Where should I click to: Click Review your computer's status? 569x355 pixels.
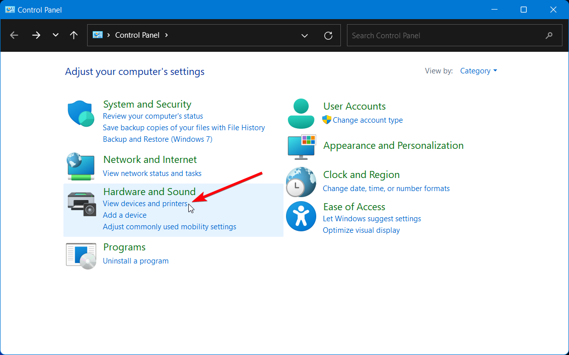point(153,116)
